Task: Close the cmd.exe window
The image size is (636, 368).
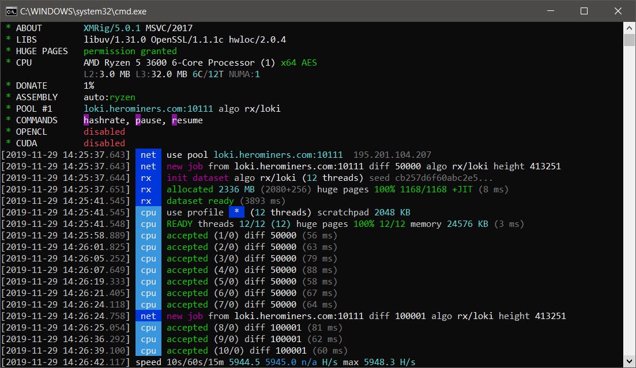Action: pos(618,11)
